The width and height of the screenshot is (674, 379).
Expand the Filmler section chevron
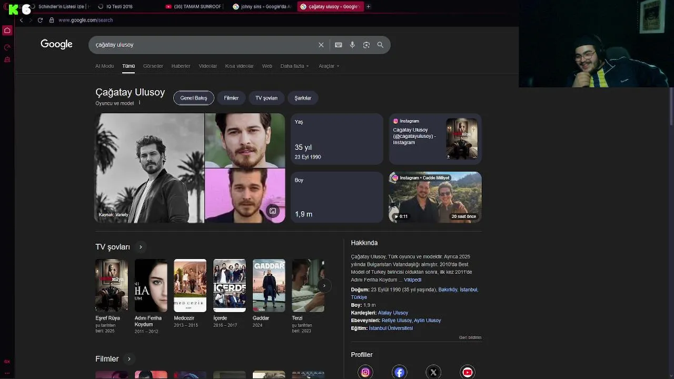point(129,359)
